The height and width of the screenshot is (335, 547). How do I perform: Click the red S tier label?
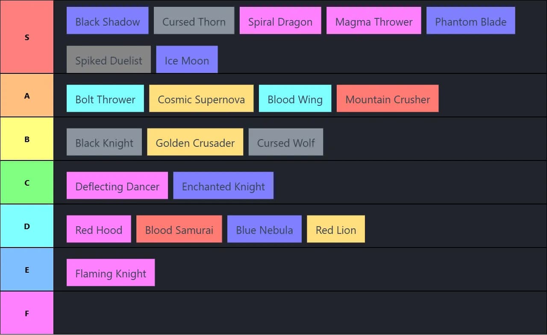point(27,37)
